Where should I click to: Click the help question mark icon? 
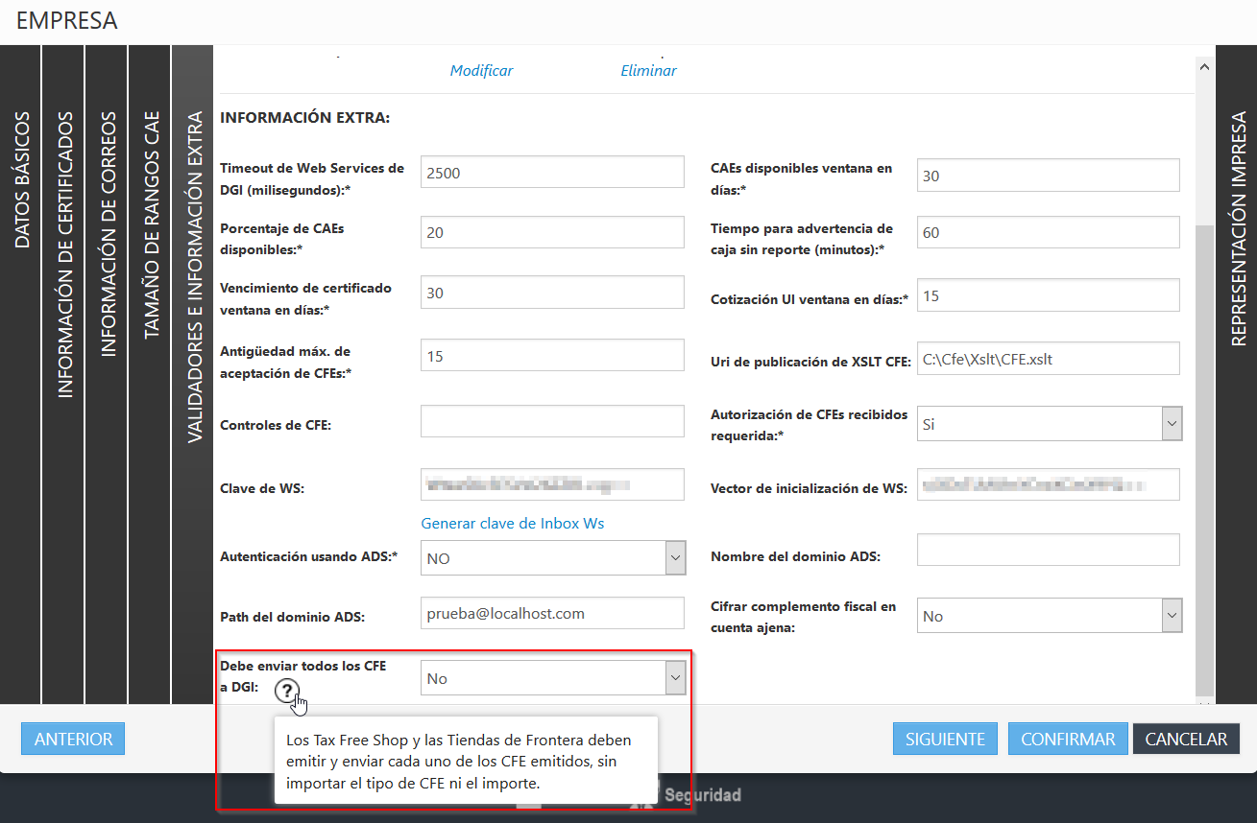(x=286, y=690)
